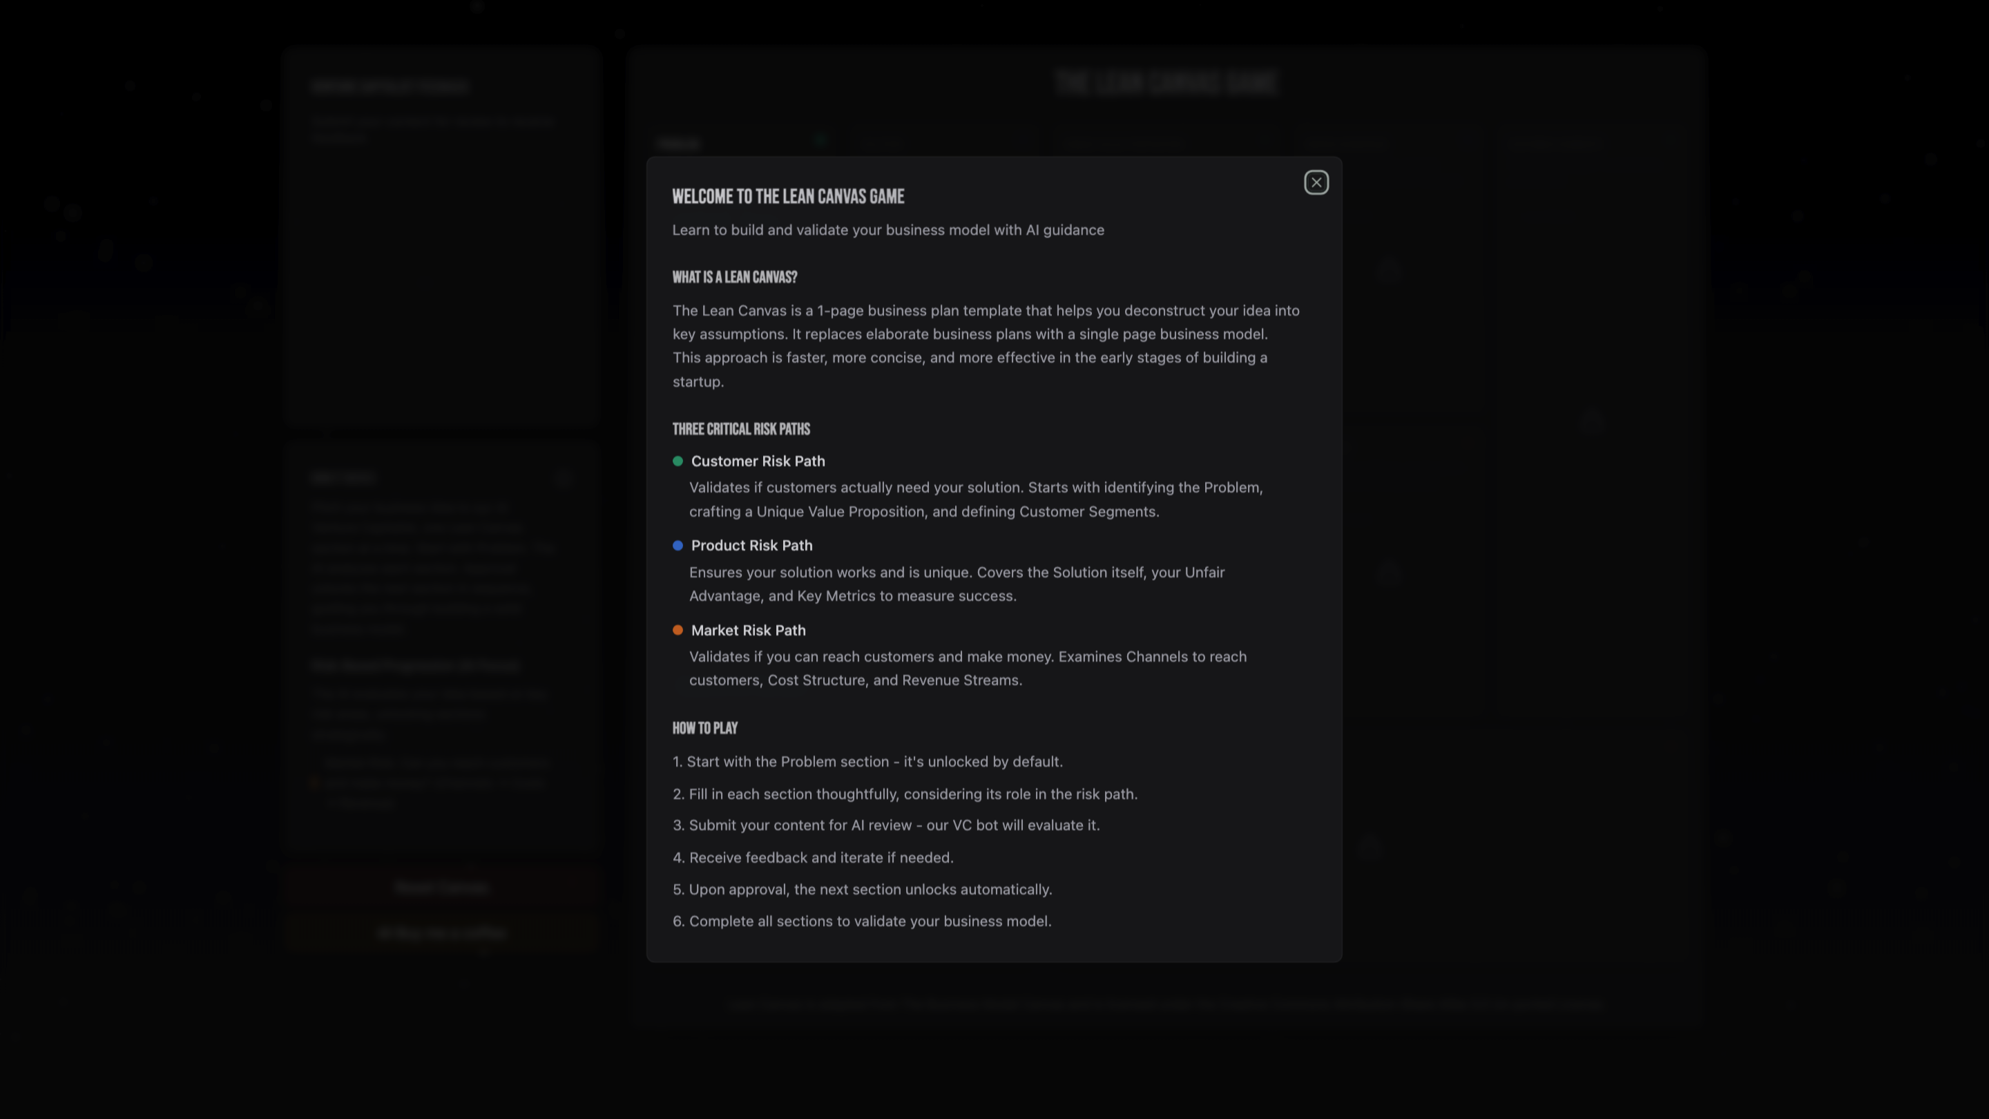This screenshot has height=1119, width=1989.
Task: Click the dimmed Lean Canvas Game page title
Action: [1165, 83]
